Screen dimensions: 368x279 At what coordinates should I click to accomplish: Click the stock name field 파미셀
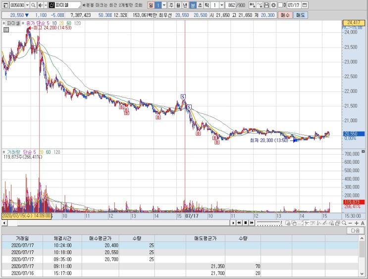click(x=65, y=5)
